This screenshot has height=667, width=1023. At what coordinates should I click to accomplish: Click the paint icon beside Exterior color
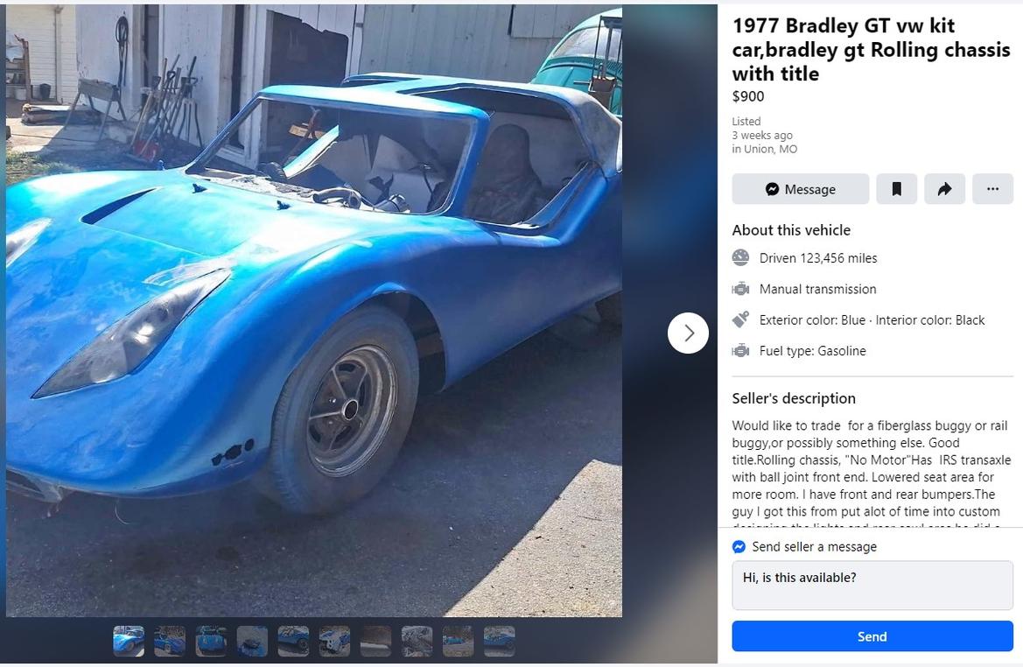click(x=740, y=319)
